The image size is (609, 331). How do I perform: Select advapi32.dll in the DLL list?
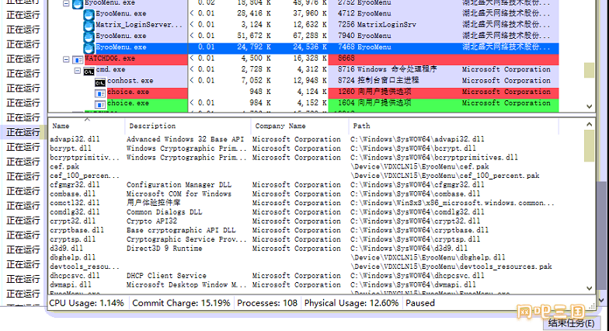(75, 139)
